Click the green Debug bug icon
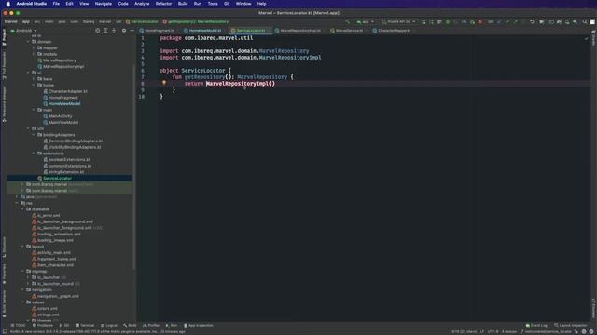Image resolution: width=597 pixels, height=335 pixels. (448, 22)
